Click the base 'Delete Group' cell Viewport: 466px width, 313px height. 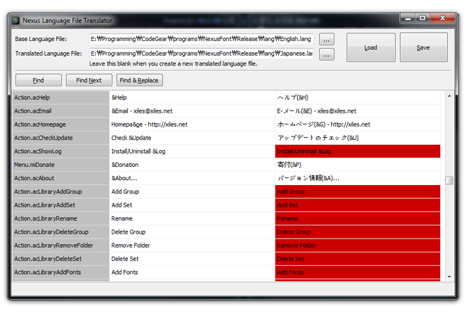coord(192,232)
